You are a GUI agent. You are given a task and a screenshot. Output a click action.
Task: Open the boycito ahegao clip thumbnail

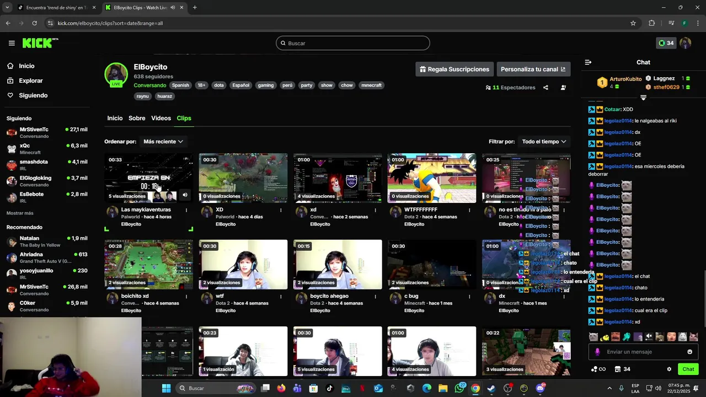pyautogui.click(x=338, y=264)
